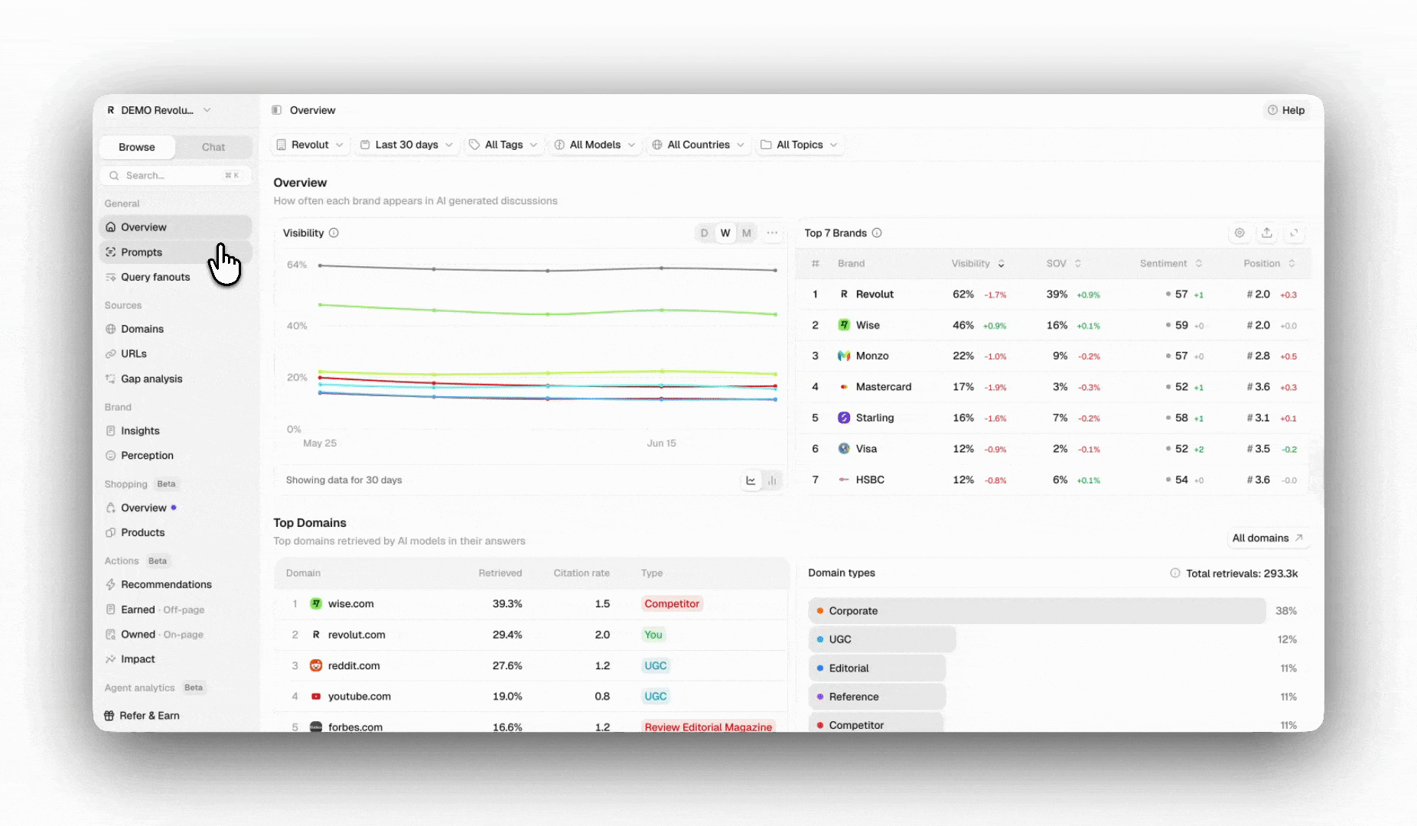Open the three-dot menu on Visibility chart
The width and height of the screenshot is (1417, 826).
772,233
